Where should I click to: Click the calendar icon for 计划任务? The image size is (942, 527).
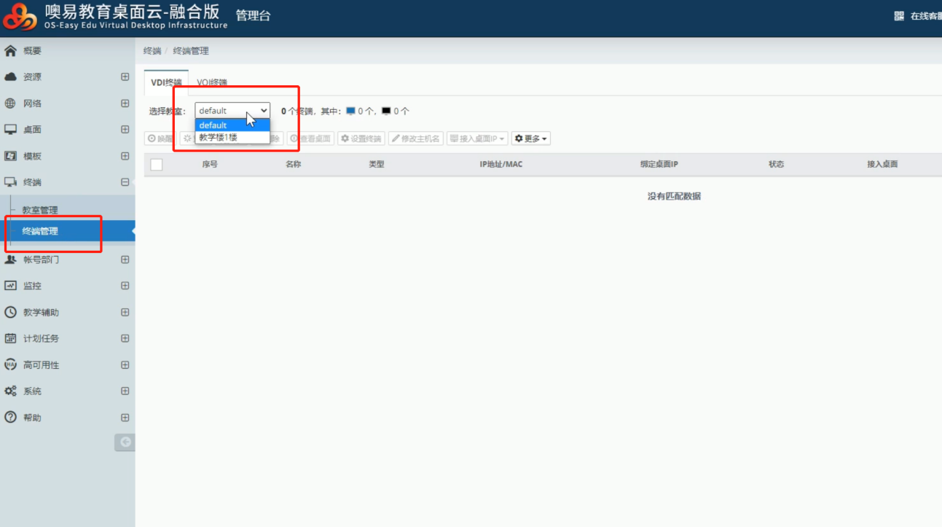tap(10, 338)
